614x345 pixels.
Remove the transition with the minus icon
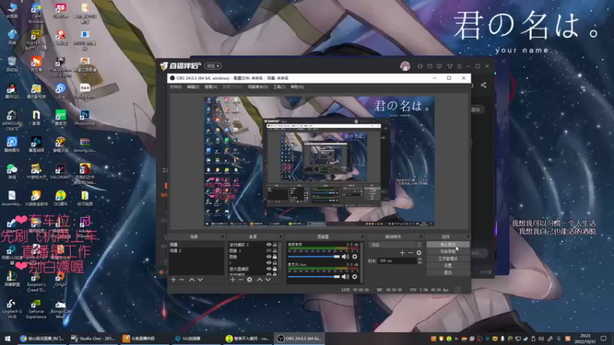[411, 253]
